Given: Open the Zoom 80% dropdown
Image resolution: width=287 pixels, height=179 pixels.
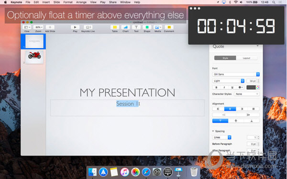Looking at the screenshot, I should pos(38,27).
